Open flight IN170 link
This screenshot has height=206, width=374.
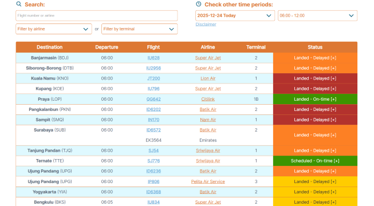(153, 120)
